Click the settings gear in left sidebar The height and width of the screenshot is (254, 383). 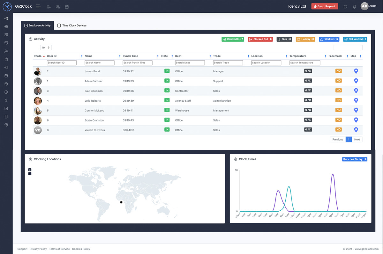(x=6, y=125)
